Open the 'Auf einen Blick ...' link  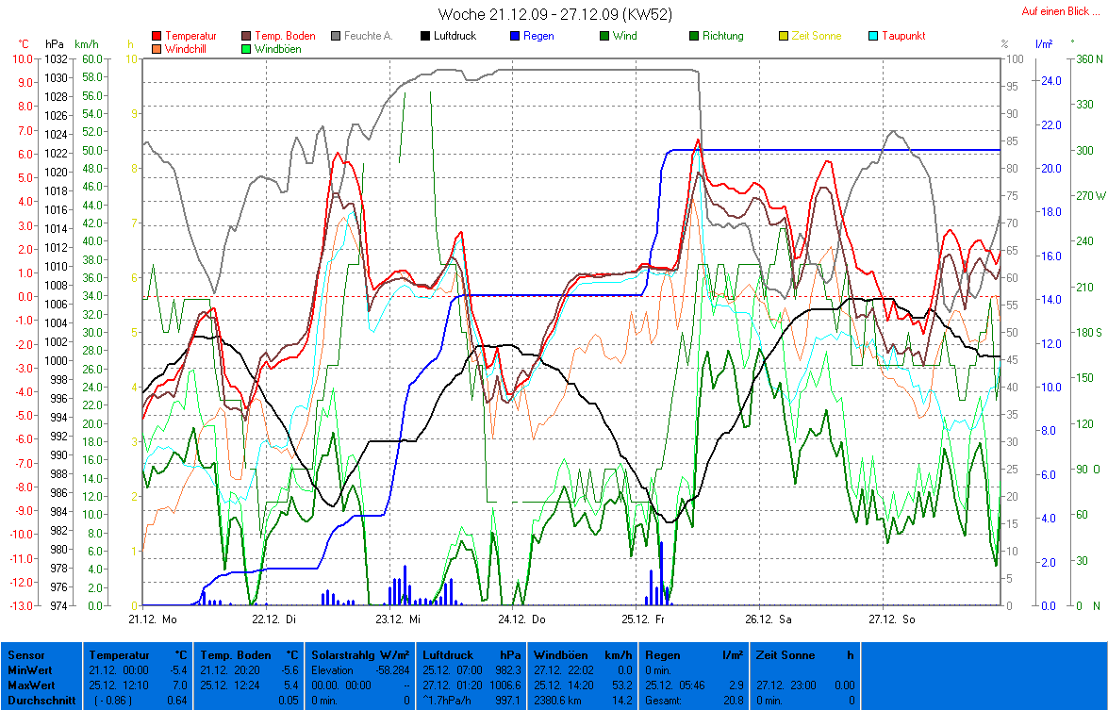1060,12
